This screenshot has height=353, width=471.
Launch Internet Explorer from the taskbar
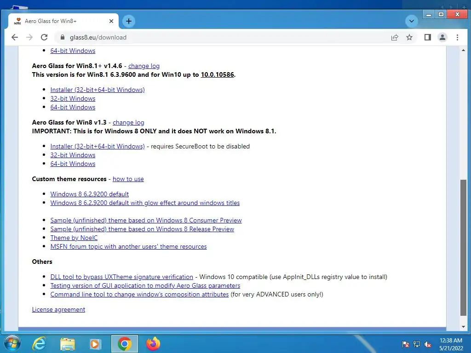[x=40, y=344]
